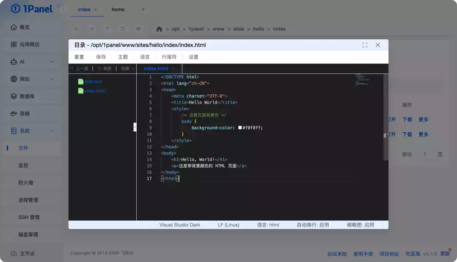
Task: Click the 404.html file icon
Action: [x=80, y=82]
